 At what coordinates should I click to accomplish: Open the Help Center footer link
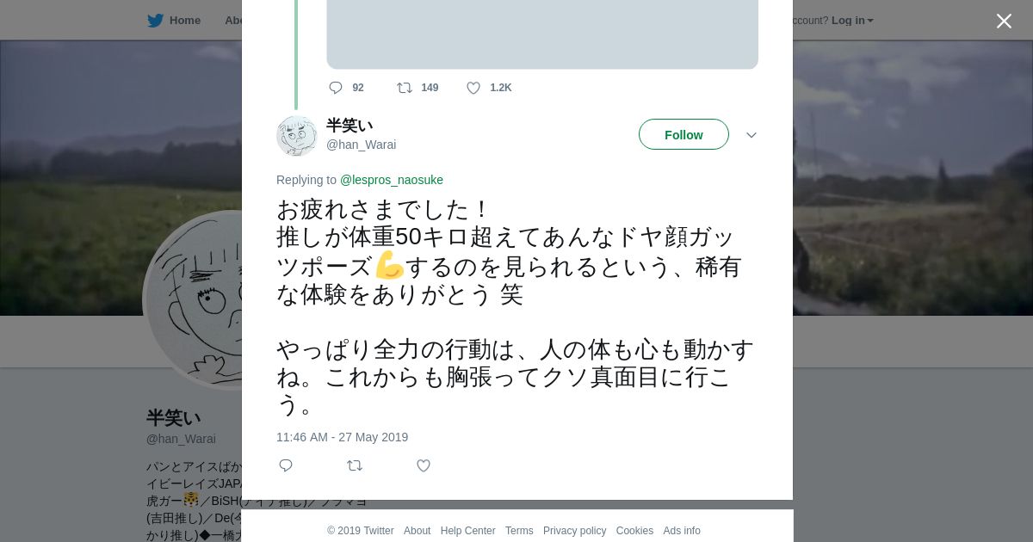[467, 531]
